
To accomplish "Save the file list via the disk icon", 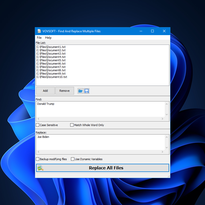I will [87, 91].
